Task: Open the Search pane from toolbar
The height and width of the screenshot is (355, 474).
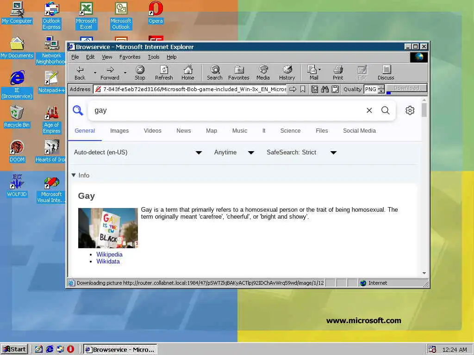Action: (x=215, y=73)
